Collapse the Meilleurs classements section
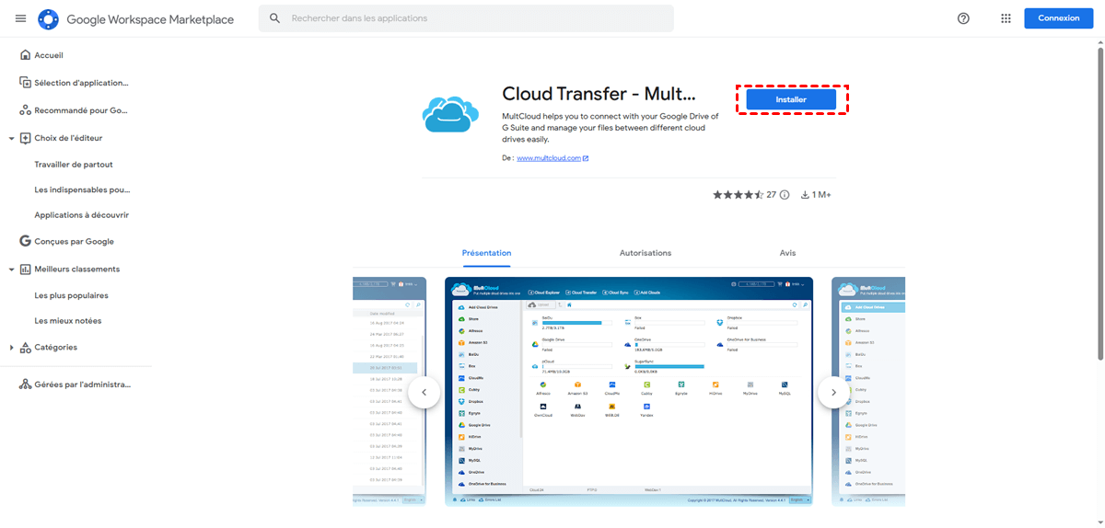The image size is (1105, 528). 12,270
